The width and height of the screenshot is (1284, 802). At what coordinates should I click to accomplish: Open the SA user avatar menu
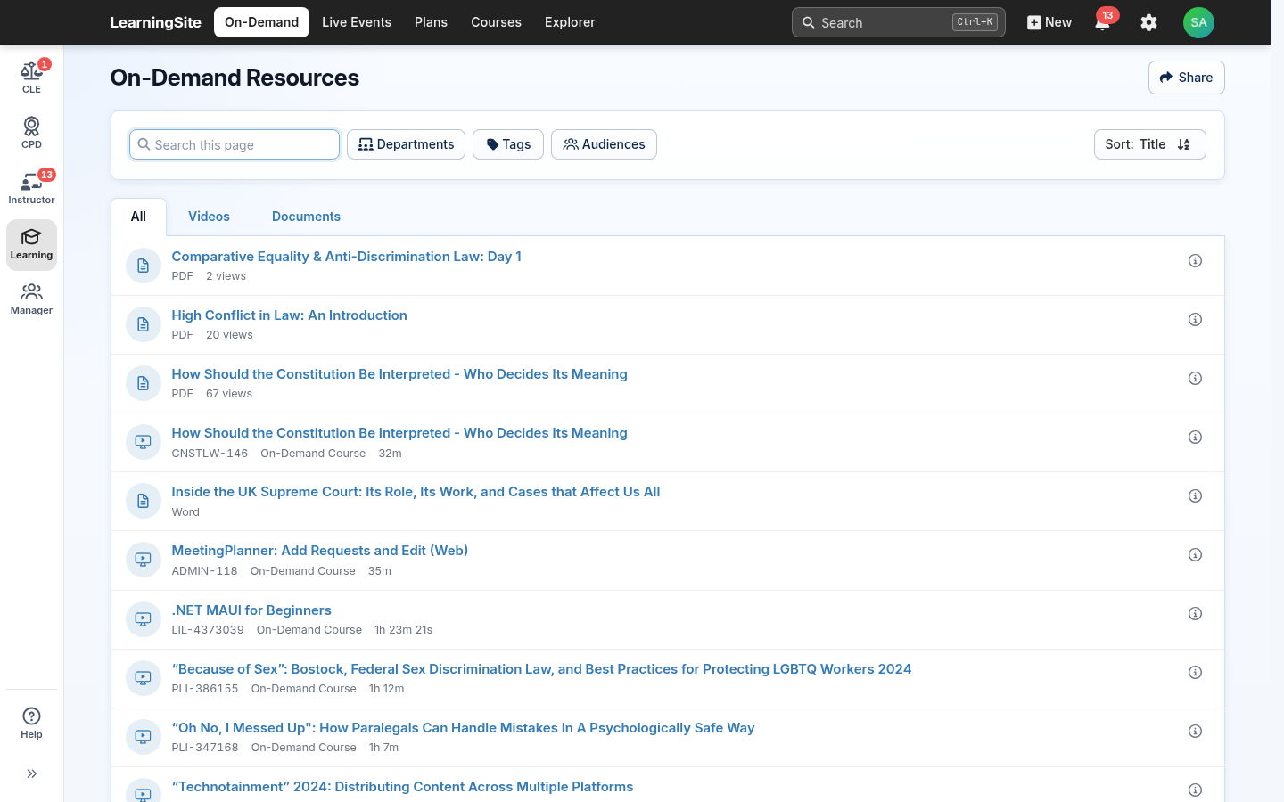pyautogui.click(x=1198, y=22)
